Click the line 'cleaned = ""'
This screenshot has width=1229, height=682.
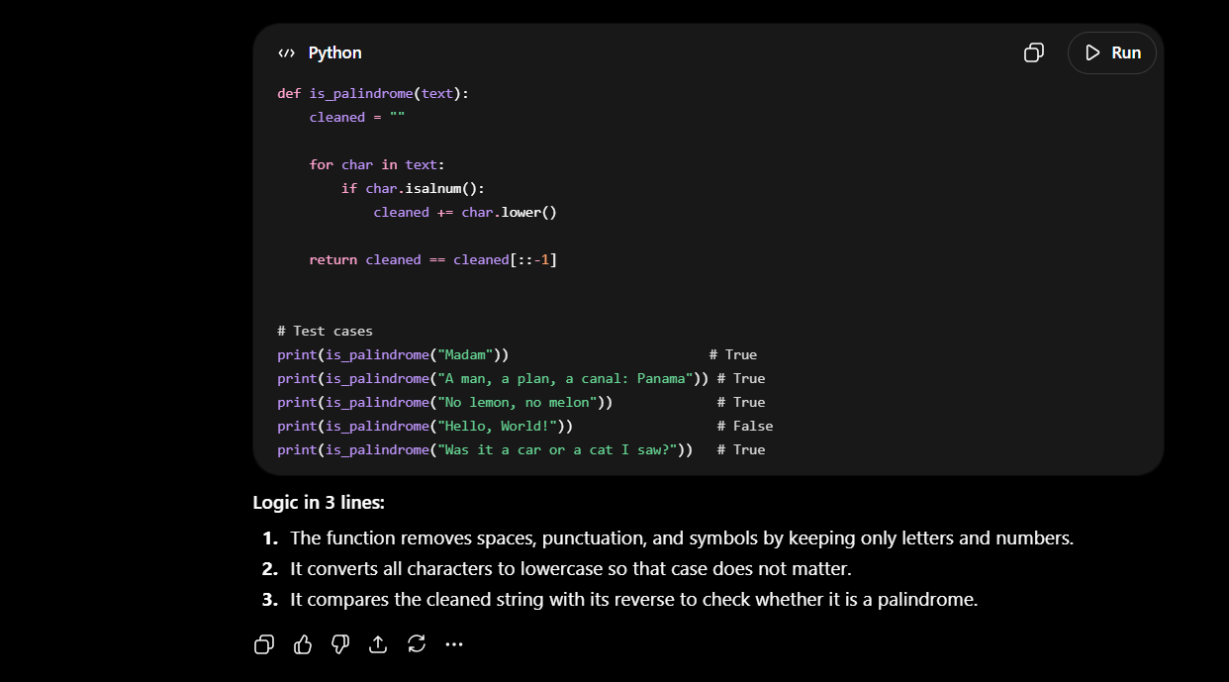point(357,117)
